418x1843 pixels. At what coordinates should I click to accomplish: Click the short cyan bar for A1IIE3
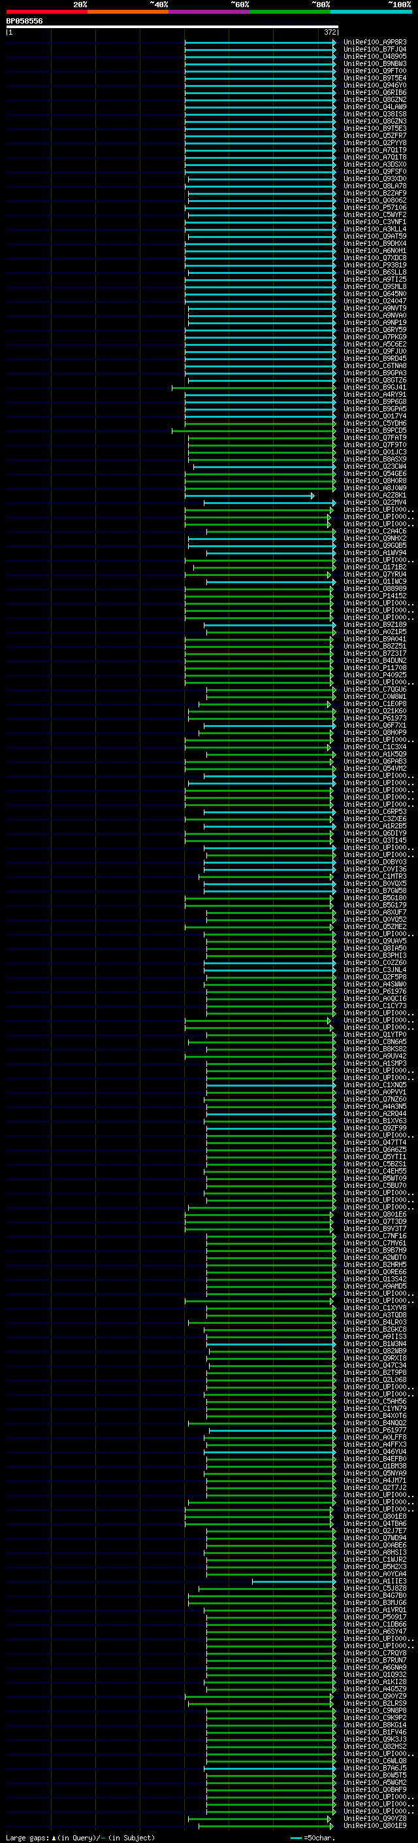[294, 1582]
